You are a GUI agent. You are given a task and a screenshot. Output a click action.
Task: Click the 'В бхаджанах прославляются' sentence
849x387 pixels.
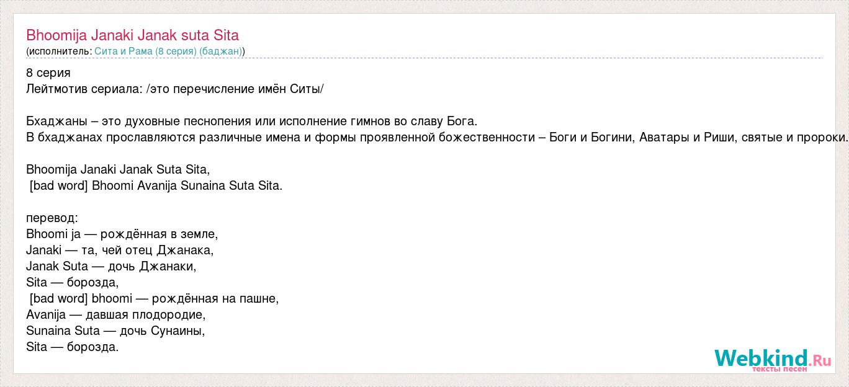[x=437, y=138]
